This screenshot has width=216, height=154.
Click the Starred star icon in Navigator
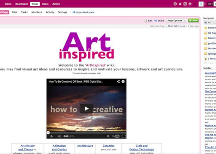click(206, 28)
